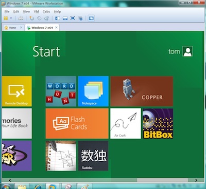Open the Ink Pad tile
Viewport: 206px width, 189px height.
point(61,156)
